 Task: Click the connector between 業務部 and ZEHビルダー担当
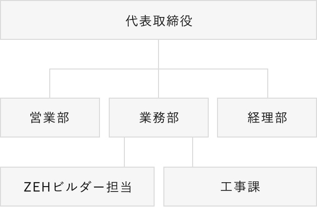tap(124, 152)
